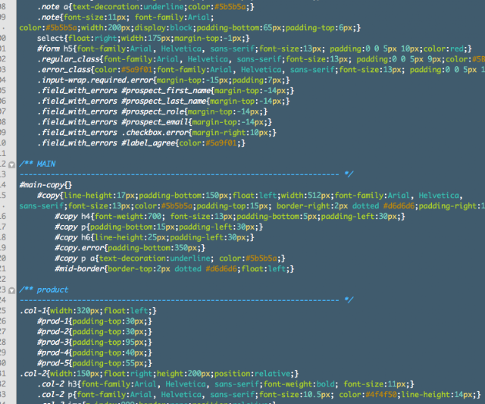This screenshot has width=485, height=404.
Task: Click the '#copy h4' selector
Action: click(x=74, y=217)
